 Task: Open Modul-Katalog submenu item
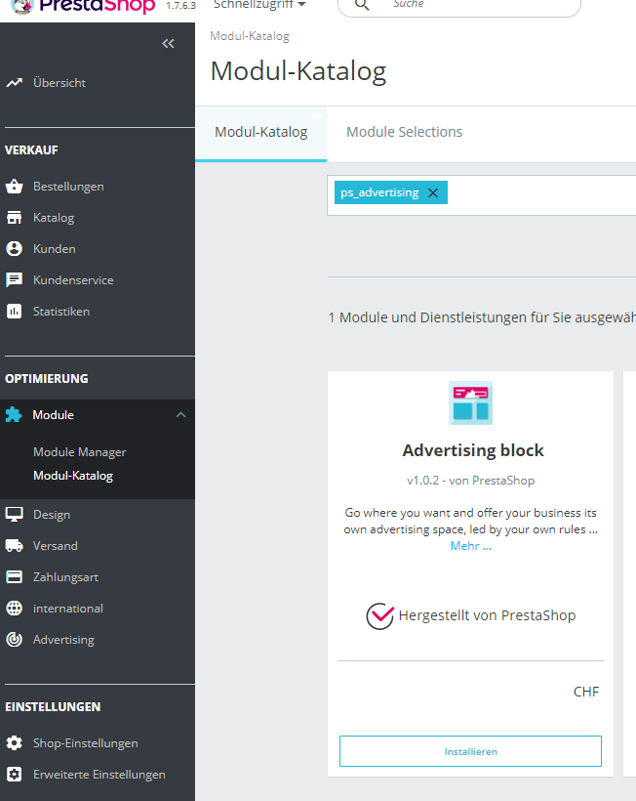(x=73, y=476)
